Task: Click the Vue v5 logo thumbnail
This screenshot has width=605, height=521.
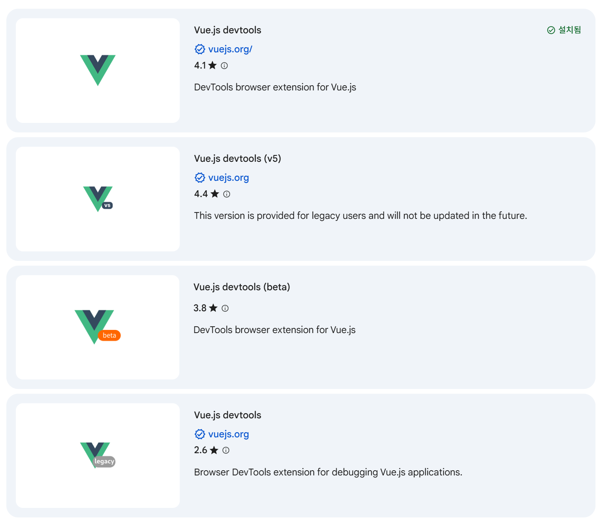Action: tap(98, 199)
